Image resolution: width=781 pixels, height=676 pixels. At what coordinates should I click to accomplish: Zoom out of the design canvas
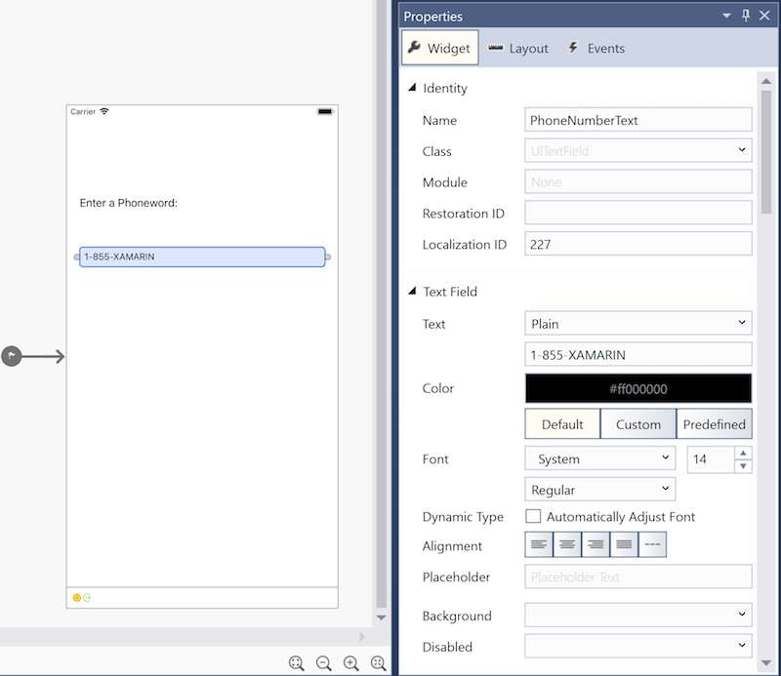323,663
